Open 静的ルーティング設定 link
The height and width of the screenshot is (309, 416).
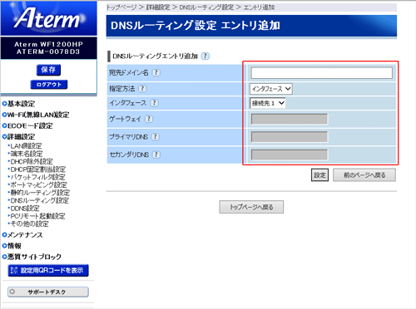pyautogui.click(x=39, y=192)
